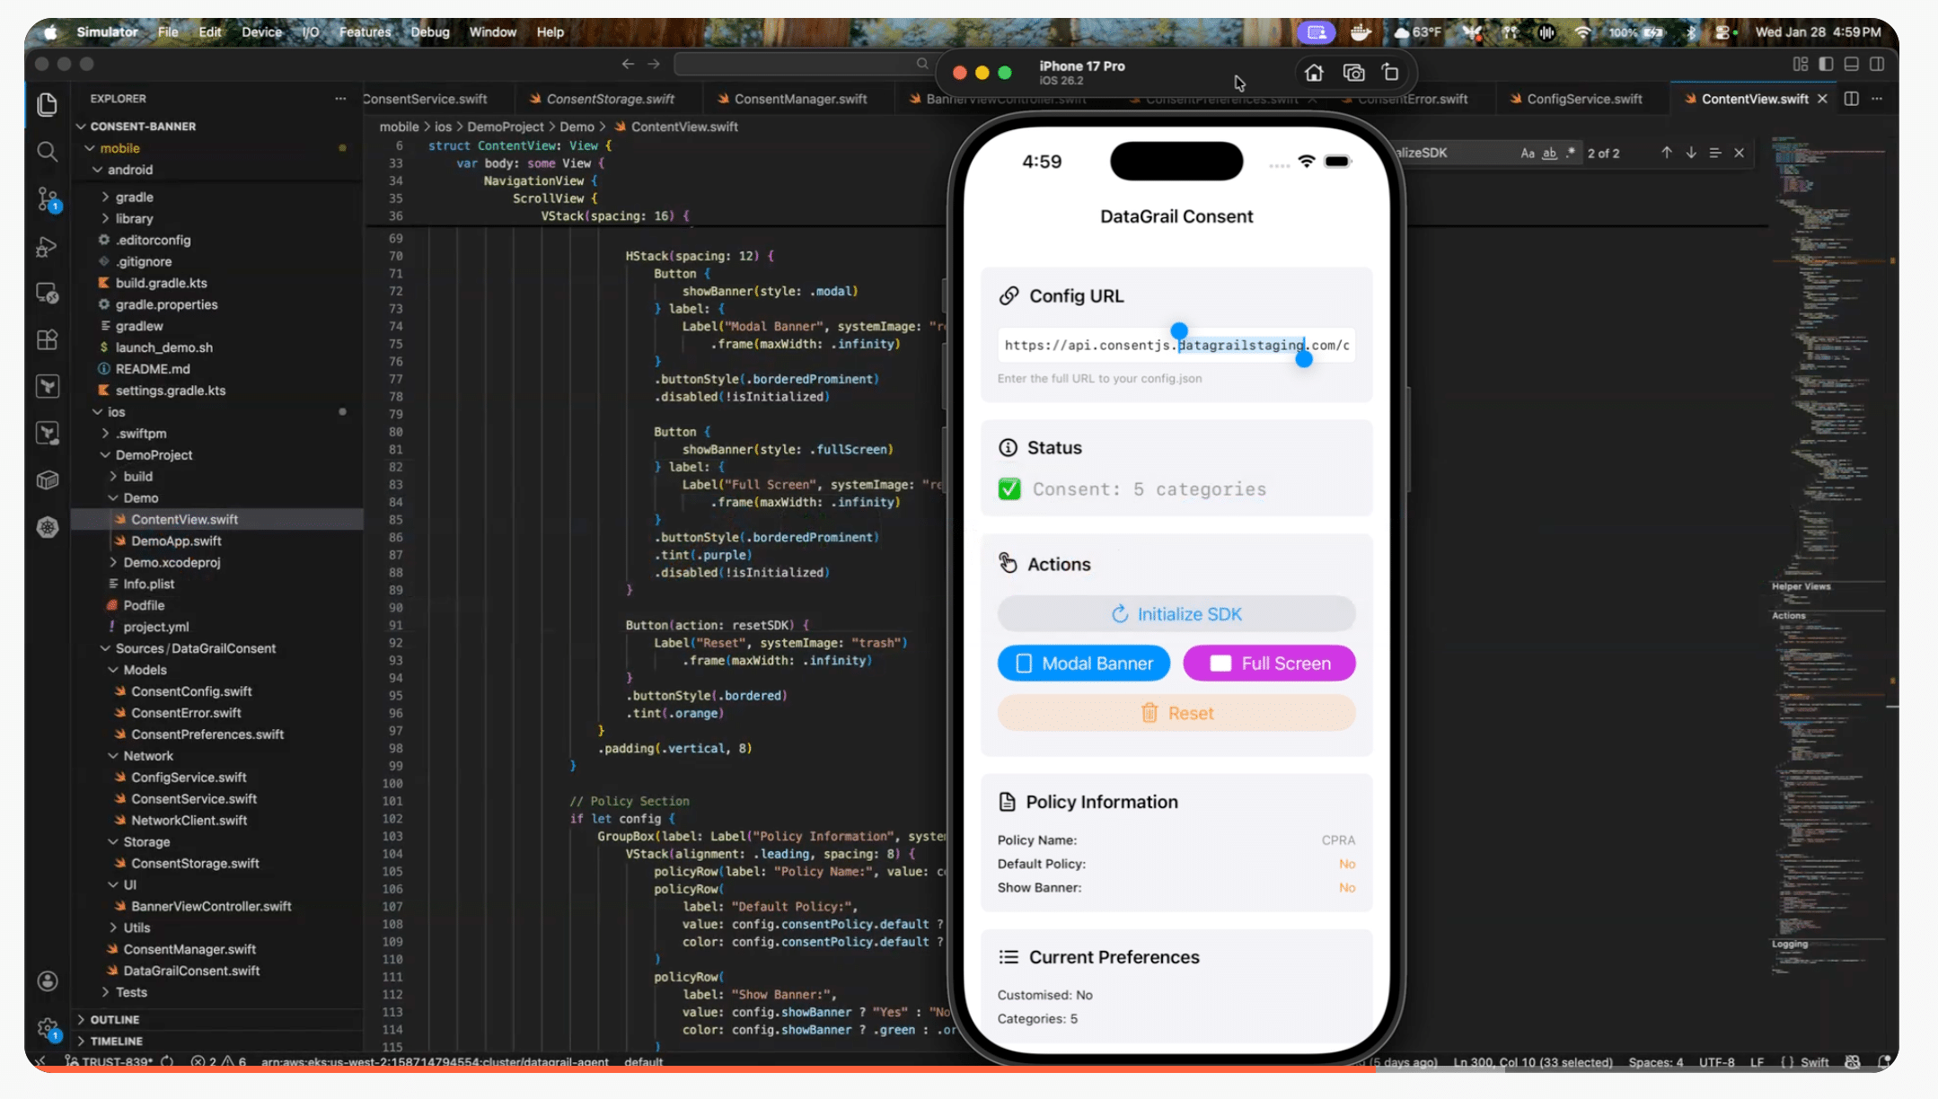
Task: Open the Search view in the activity bar
Action: click(x=47, y=152)
